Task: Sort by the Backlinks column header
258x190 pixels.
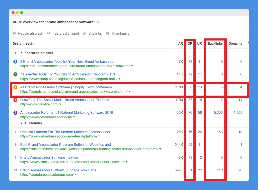Action: tap(215, 43)
